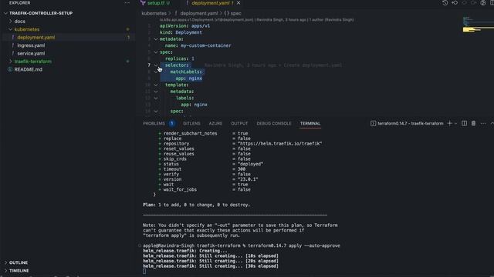The width and height of the screenshot is (494, 277).
Task: Kill terminal with the trash icon
Action: point(473,123)
